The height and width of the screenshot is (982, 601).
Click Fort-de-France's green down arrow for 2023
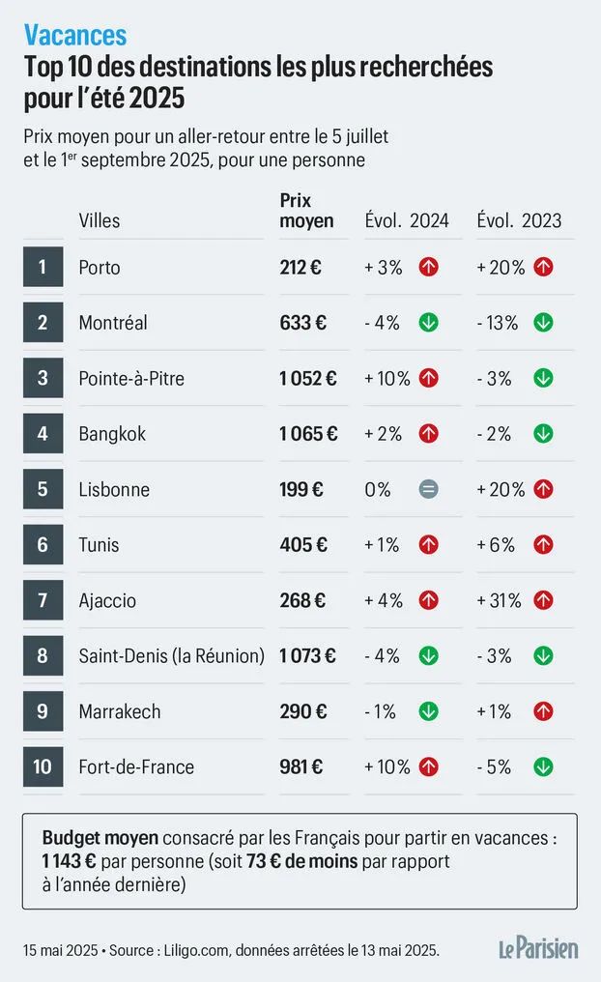point(543,766)
